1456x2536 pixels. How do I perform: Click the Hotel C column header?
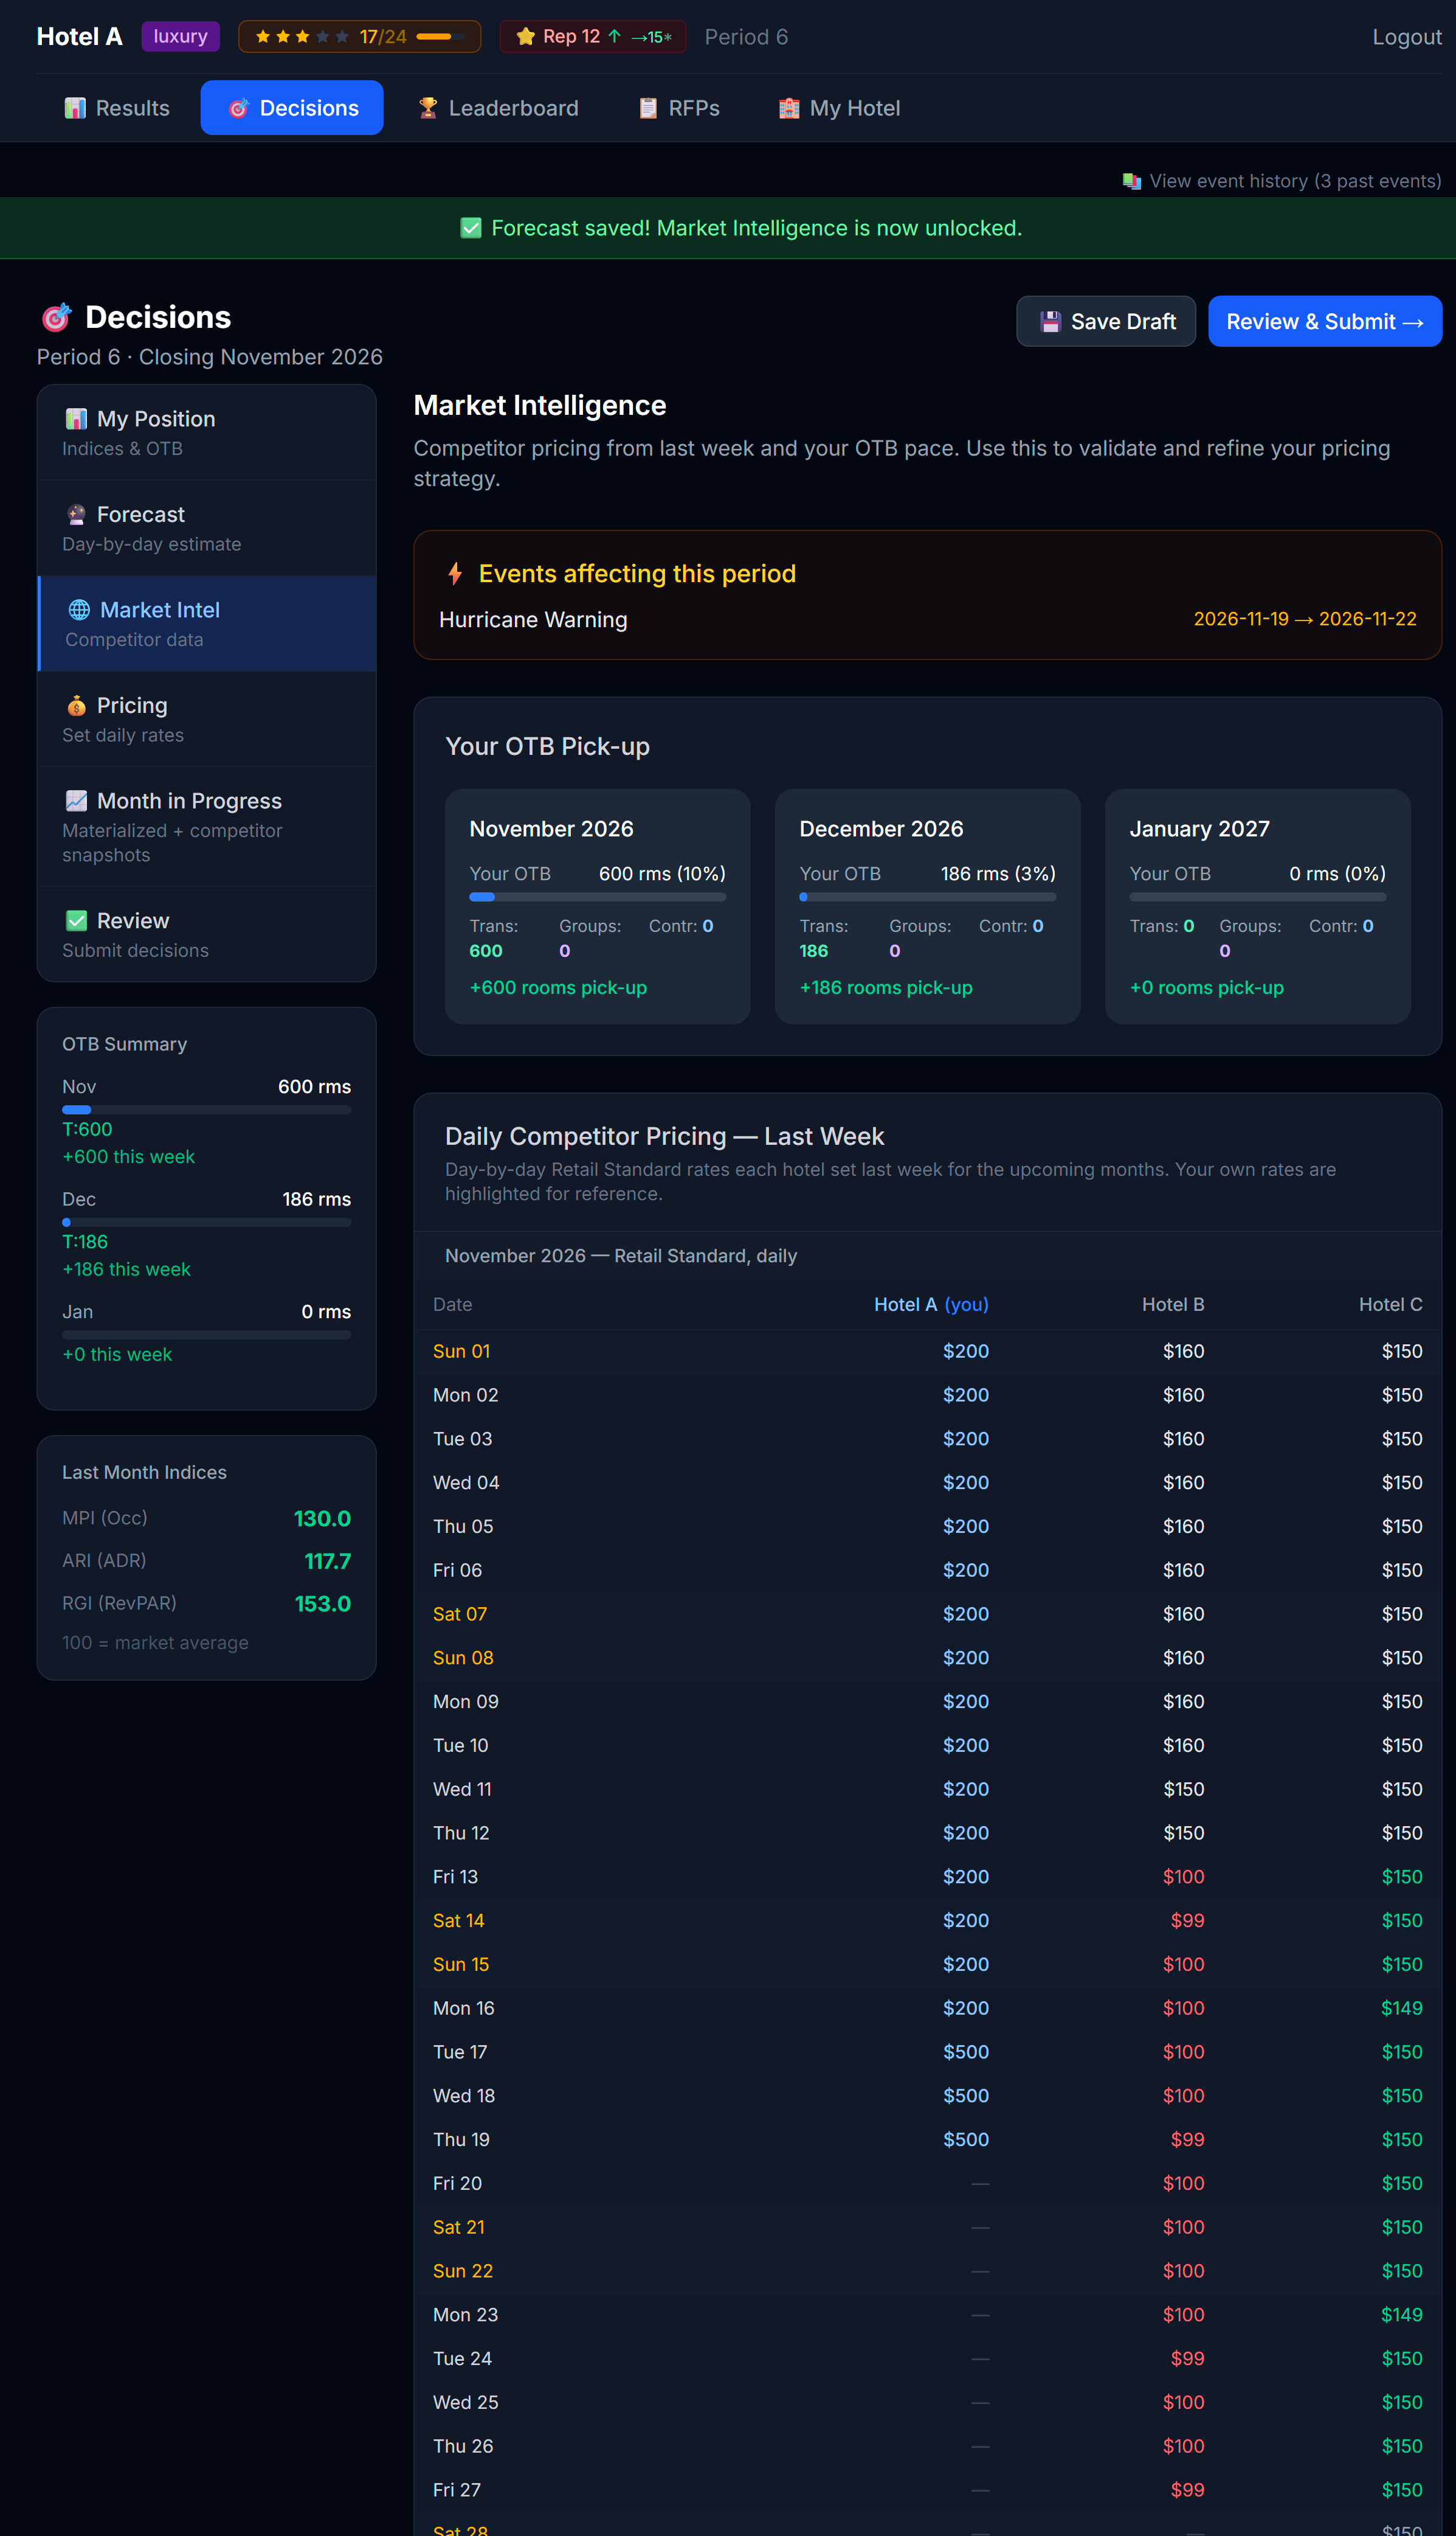pyautogui.click(x=1390, y=1305)
